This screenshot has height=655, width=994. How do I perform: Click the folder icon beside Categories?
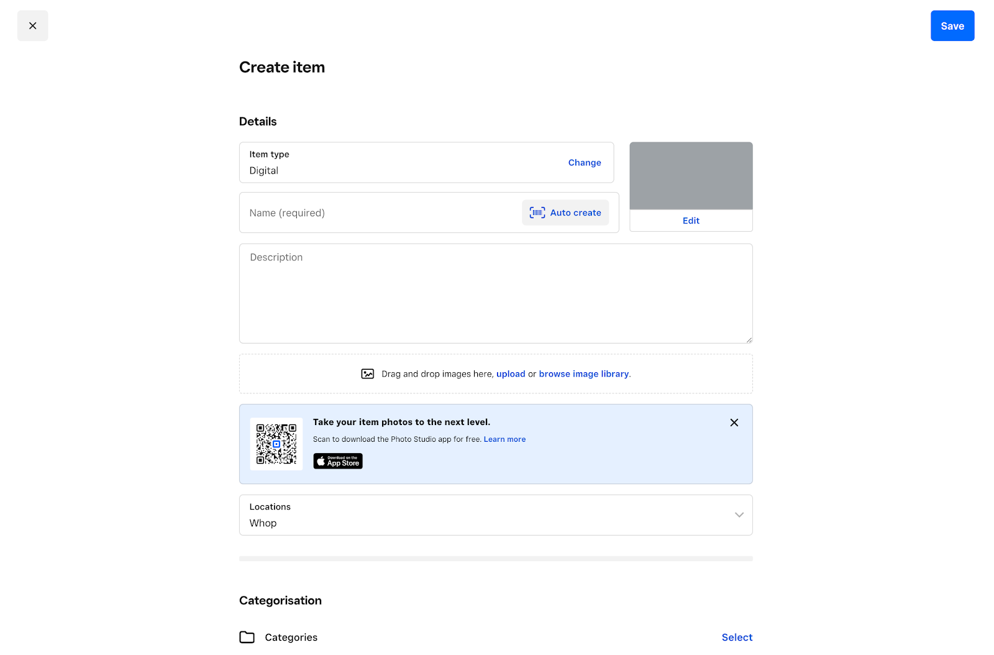tap(247, 637)
